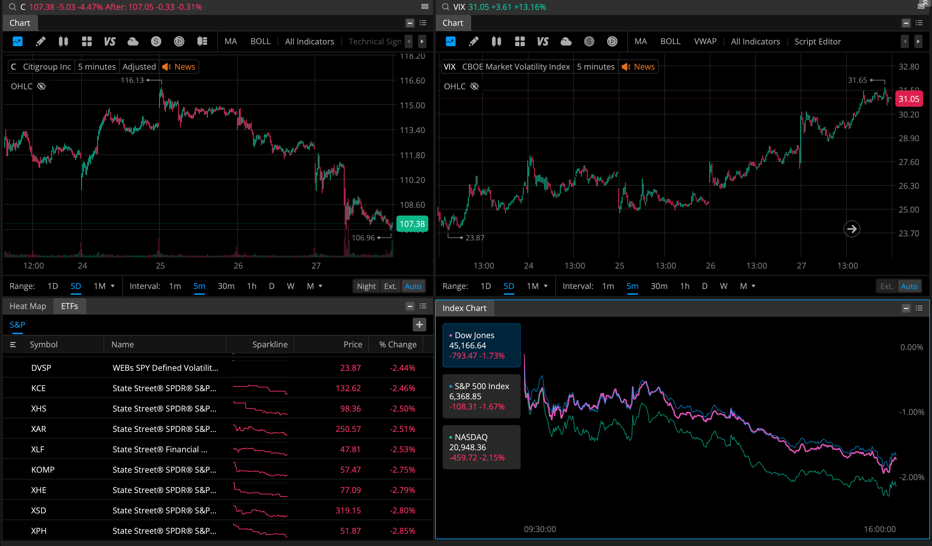Viewport: 932px width, 546px height.
Task: Switch to the Heat Map tab
Action: (x=28, y=306)
